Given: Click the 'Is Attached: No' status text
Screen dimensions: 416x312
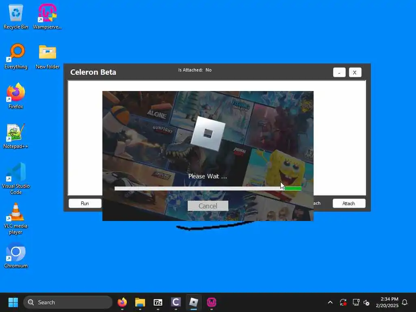Looking at the screenshot, I should [x=195, y=70].
